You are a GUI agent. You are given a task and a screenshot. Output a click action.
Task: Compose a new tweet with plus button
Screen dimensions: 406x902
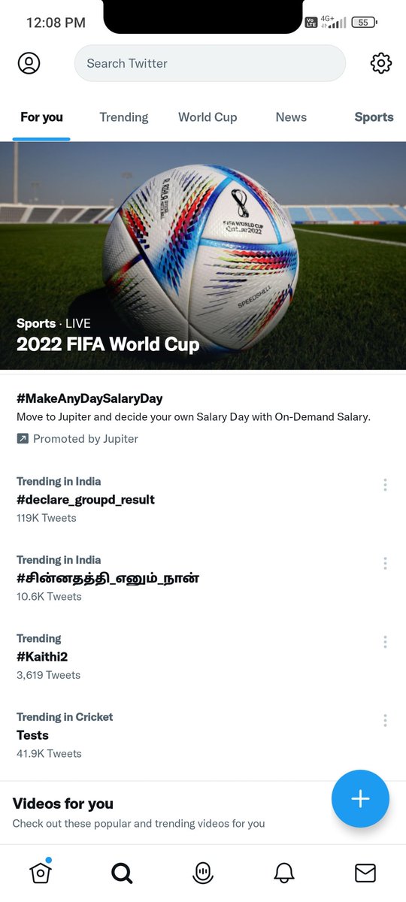coord(360,798)
